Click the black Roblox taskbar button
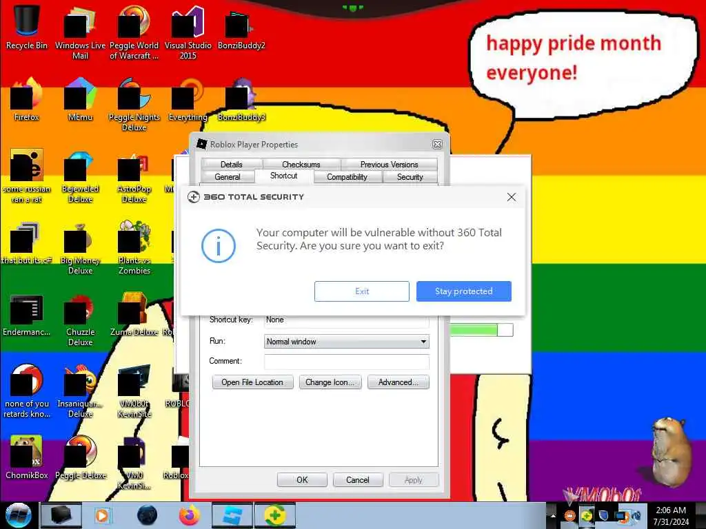This screenshot has width=706, height=529. point(61,515)
